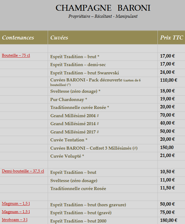The width and height of the screenshot is (185, 224).
Task: Select "Esprit Tradition – brut (hors gravure)"
Action: [x=88, y=205]
